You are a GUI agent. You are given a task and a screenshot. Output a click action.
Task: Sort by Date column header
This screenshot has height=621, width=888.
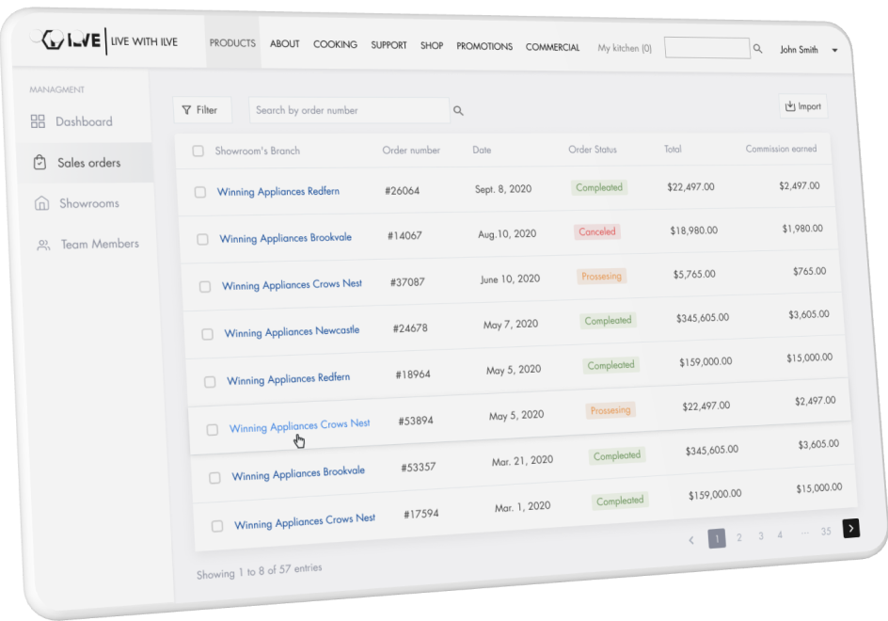482,150
